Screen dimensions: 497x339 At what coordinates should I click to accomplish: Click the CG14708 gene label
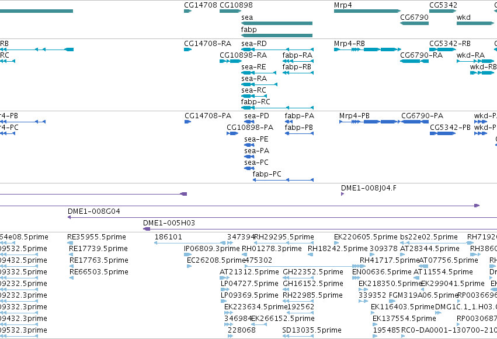click(x=200, y=5)
